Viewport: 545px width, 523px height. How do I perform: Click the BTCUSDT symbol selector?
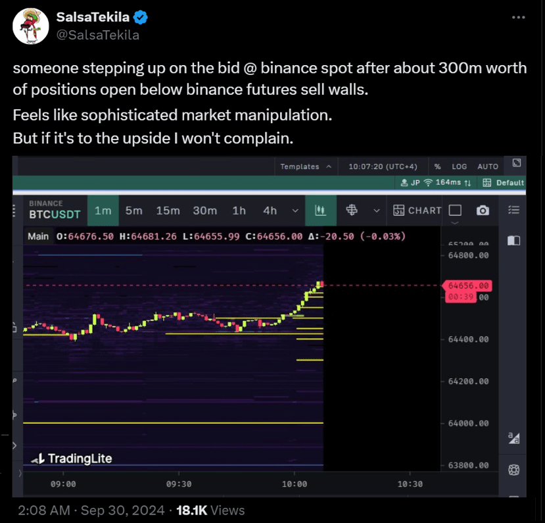pos(55,214)
